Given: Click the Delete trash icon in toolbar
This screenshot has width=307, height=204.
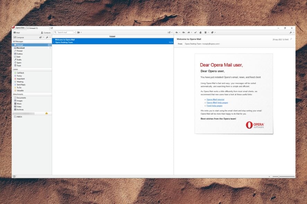Looking at the screenshot, I should coord(206,33).
